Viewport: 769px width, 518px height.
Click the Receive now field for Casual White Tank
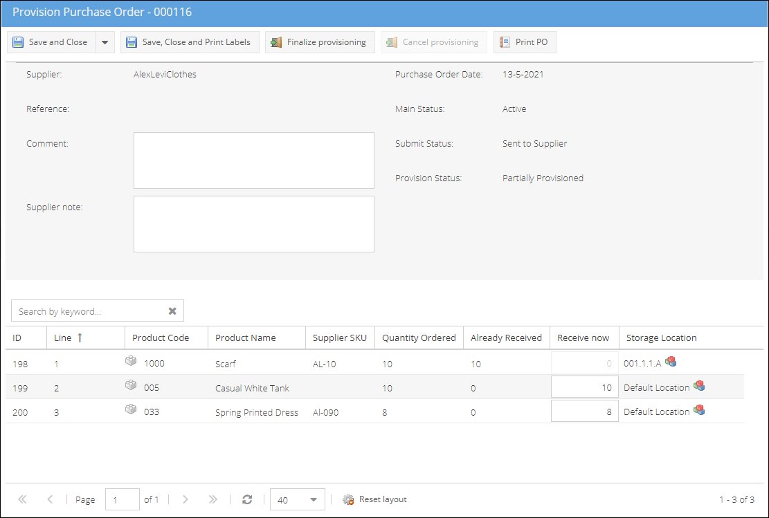click(x=585, y=387)
